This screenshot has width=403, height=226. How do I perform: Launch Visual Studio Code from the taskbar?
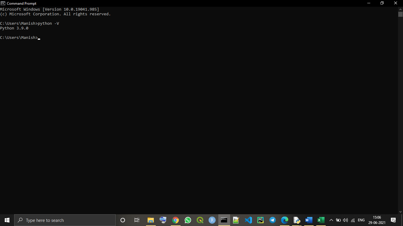tap(248, 220)
